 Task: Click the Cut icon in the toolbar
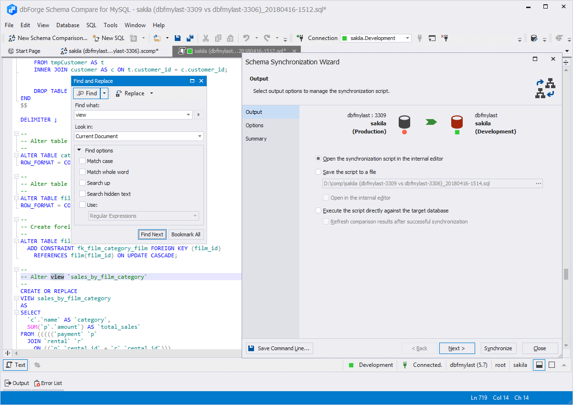coord(206,38)
